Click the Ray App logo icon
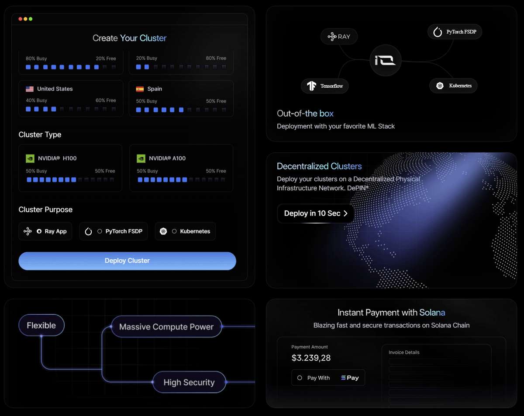 pyautogui.click(x=28, y=231)
